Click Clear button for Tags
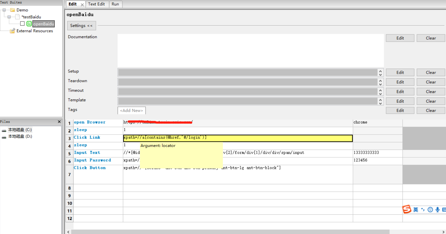This screenshot has width=446, height=234. pyautogui.click(x=431, y=111)
